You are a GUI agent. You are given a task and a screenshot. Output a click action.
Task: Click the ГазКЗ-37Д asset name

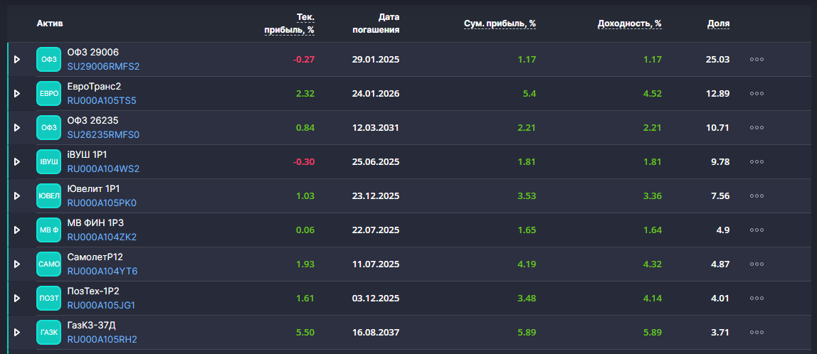(92, 326)
